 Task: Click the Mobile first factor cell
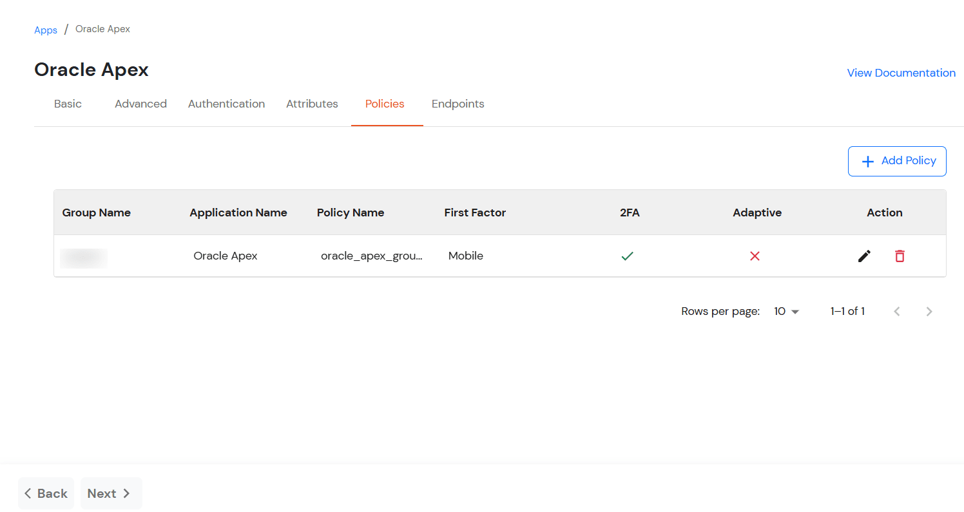466,256
